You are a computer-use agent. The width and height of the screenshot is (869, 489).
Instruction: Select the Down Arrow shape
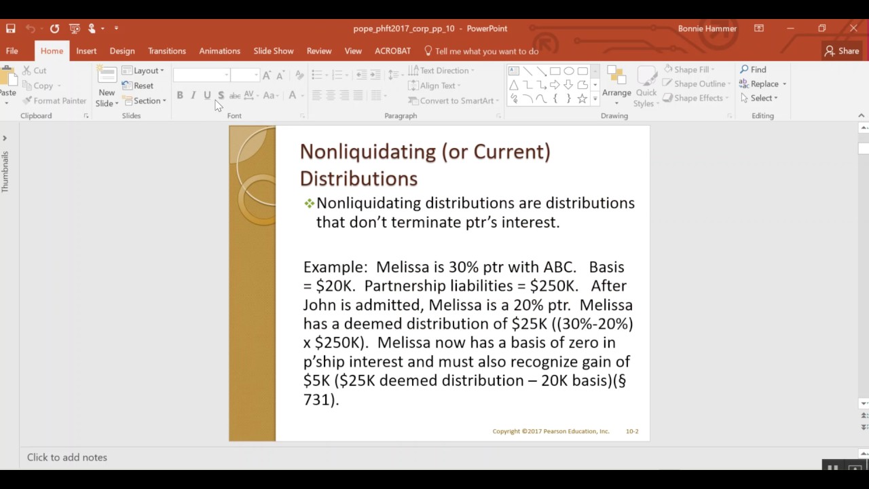click(x=569, y=85)
